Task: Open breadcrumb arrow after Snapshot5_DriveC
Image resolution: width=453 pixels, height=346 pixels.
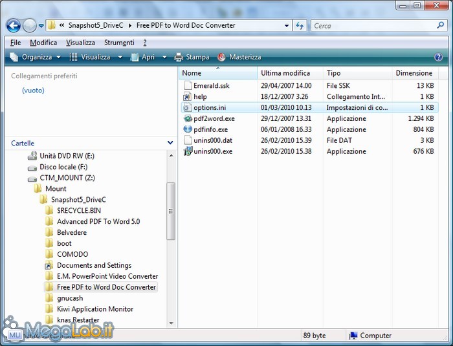Action: pyautogui.click(x=130, y=26)
